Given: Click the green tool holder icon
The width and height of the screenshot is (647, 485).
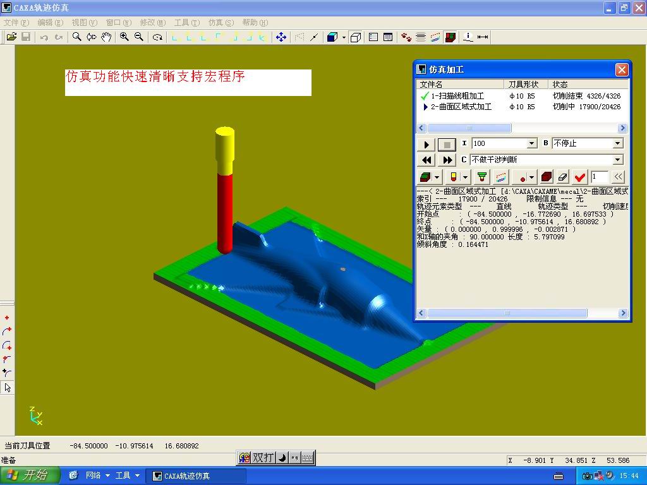Looking at the screenshot, I should (481, 177).
